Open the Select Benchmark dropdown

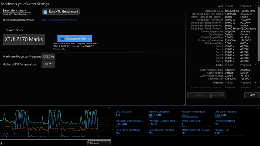17,14
